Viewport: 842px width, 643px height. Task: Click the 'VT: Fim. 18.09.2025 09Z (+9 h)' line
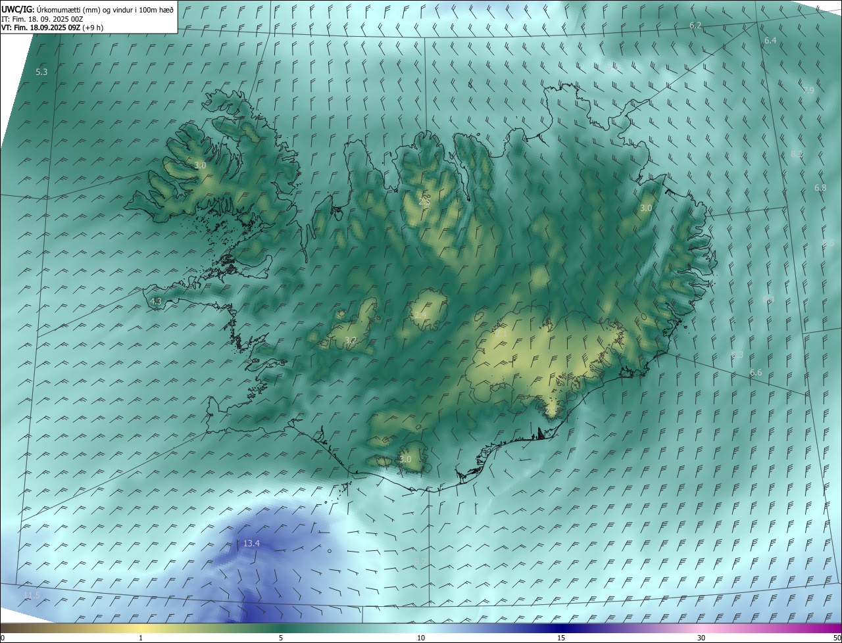click(53, 28)
